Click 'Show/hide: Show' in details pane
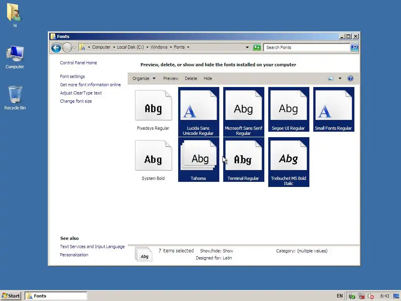 click(x=216, y=251)
